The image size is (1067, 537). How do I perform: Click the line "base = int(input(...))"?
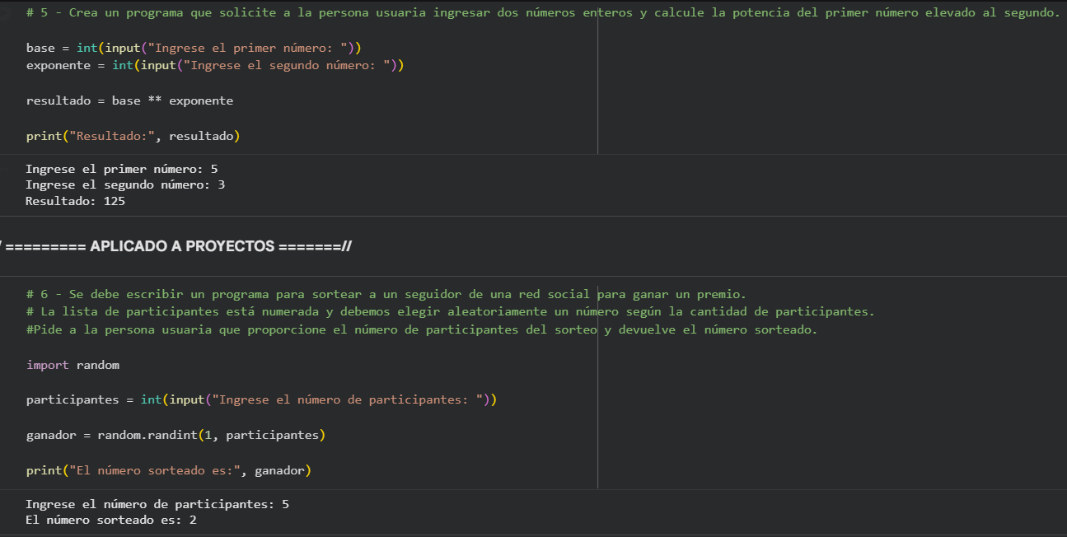[x=194, y=48]
